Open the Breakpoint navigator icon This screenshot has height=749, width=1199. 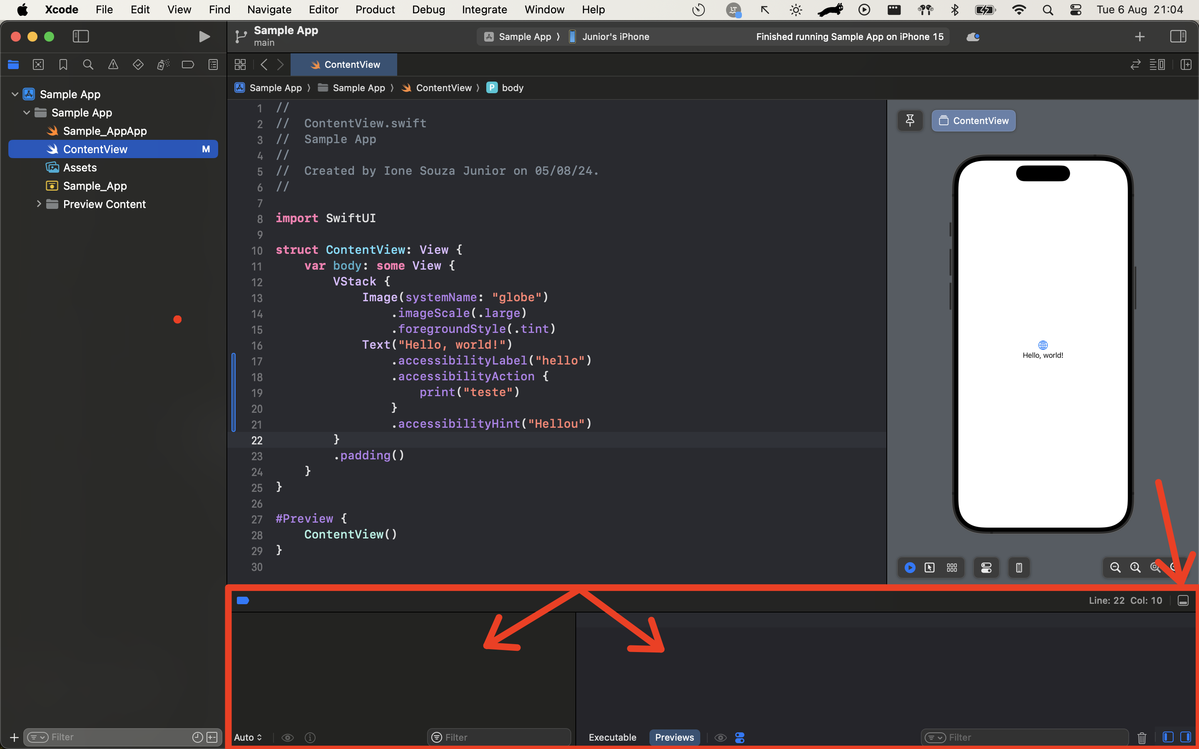pos(188,64)
